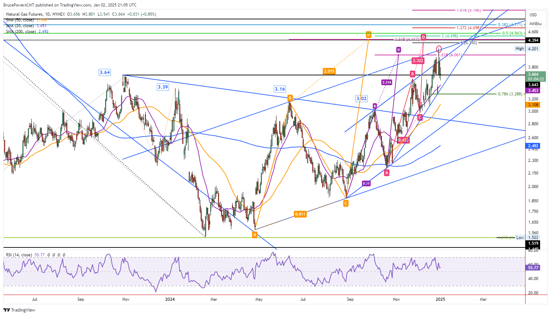This screenshot has width=551, height=316.
Task: Click the 20.00 tick on the RSI axis
Action: pos(533,293)
